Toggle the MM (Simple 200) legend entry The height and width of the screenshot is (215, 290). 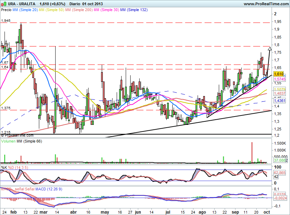click(80, 10)
